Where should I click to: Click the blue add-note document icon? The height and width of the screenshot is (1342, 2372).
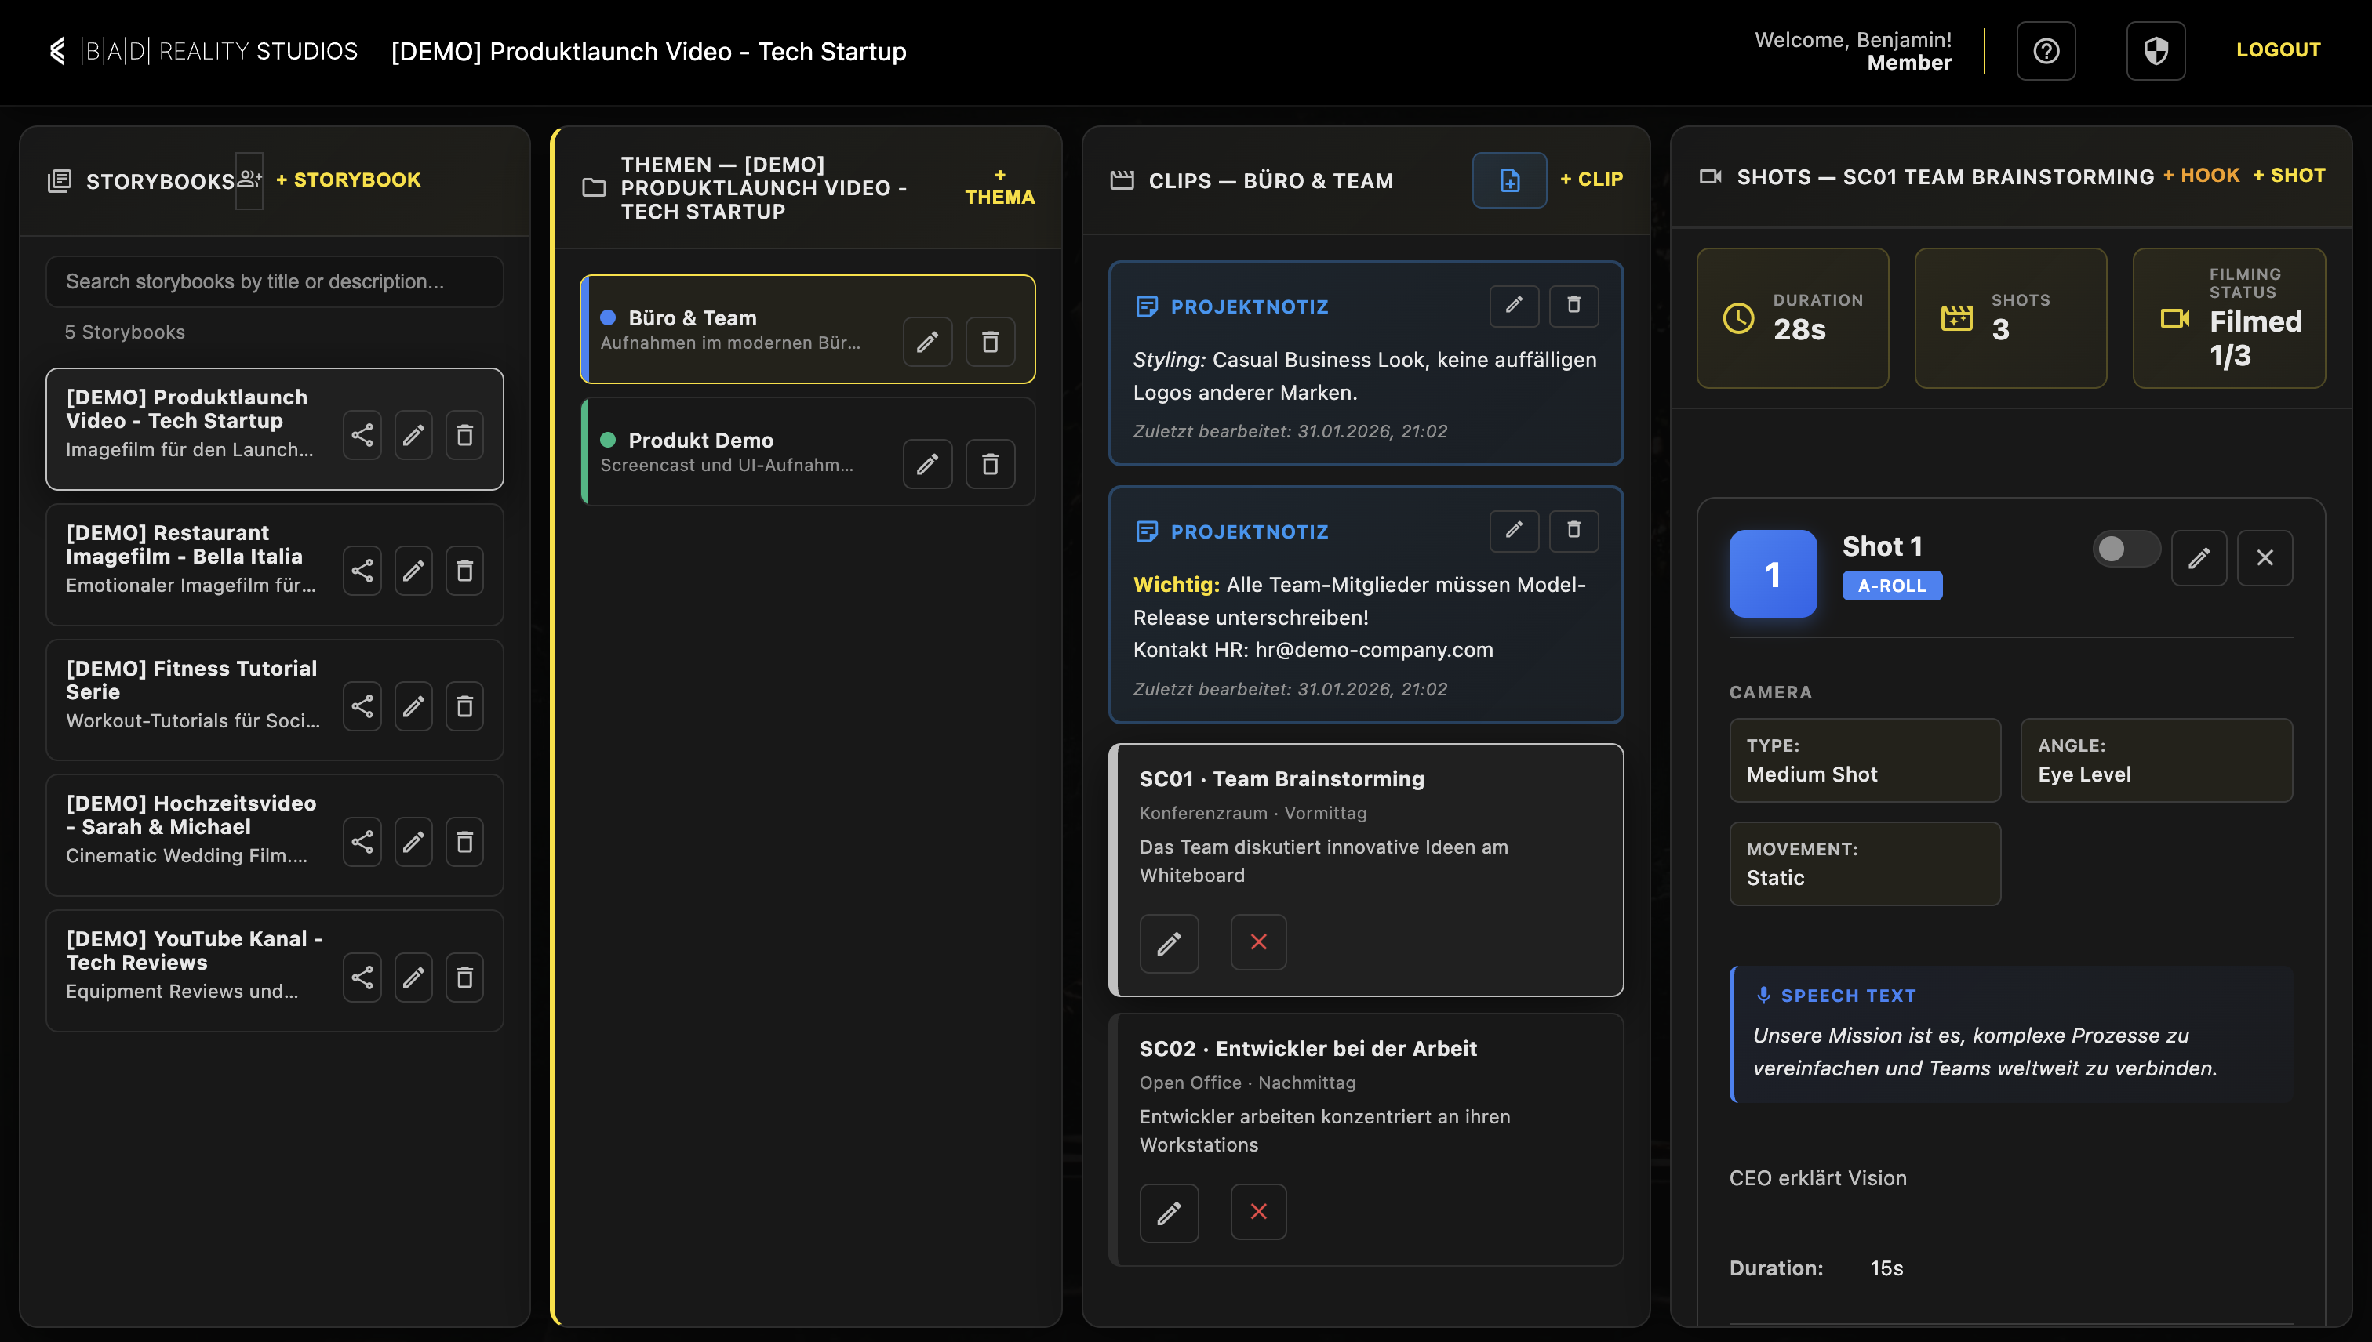(1509, 180)
